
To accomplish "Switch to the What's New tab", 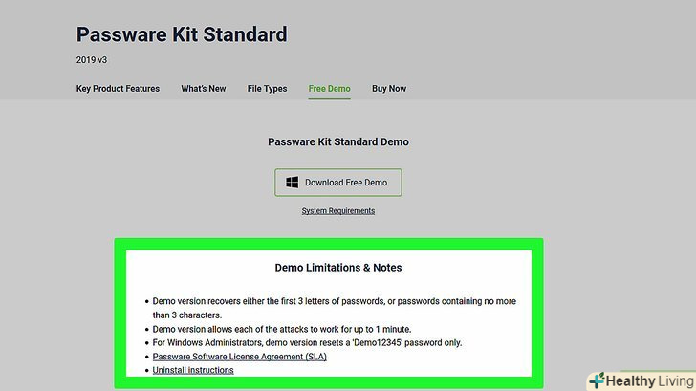I will [x=204, y=89].
